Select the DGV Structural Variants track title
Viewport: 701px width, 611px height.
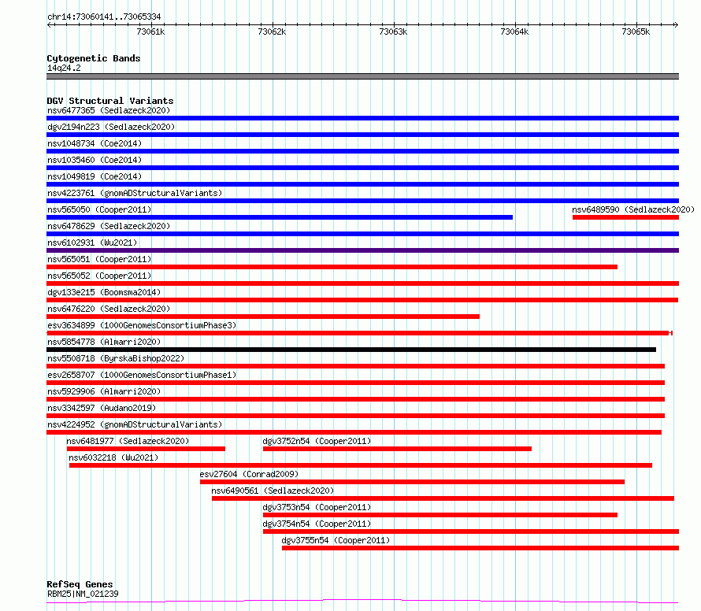point(110,101)
